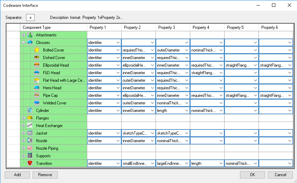Collapse the Closures tree node

click(23, 43)
